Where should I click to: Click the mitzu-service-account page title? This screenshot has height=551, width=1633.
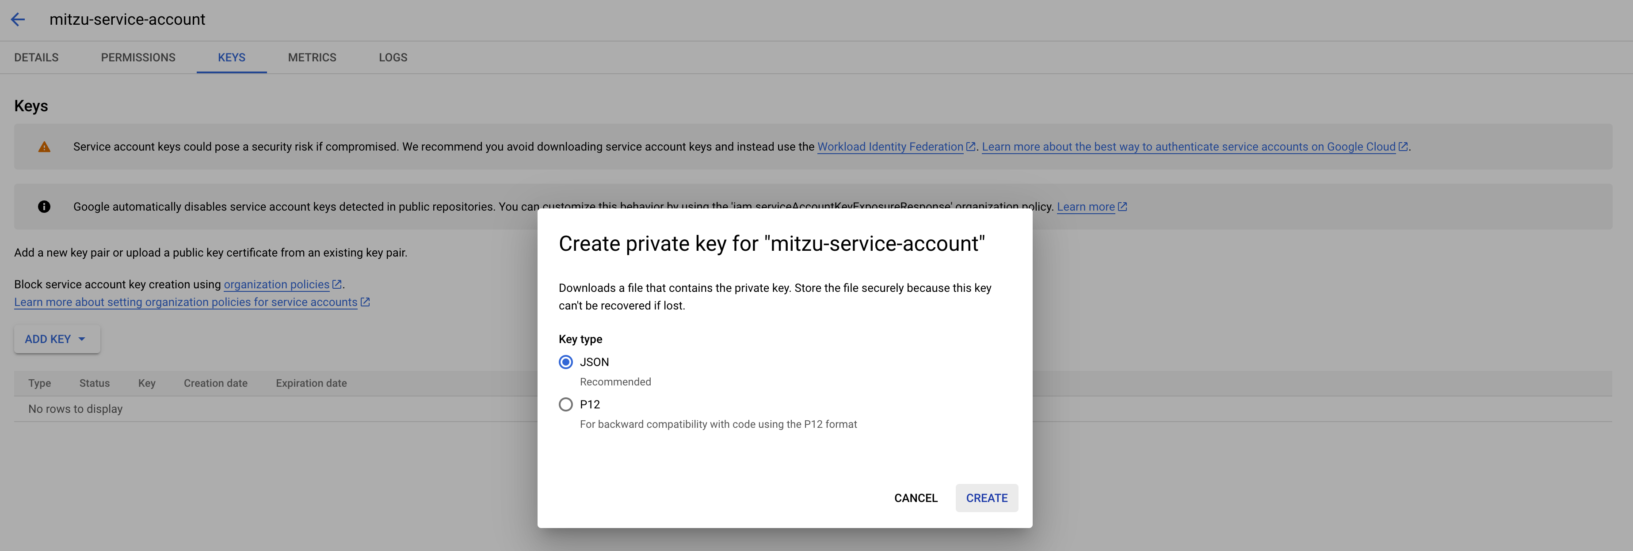pyautogui.click(x=127, y=19)
